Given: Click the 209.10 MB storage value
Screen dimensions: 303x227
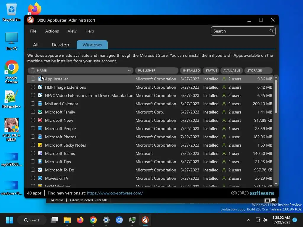Looking at the screenshot, I should pyautogui.click(x=262, y=104).
